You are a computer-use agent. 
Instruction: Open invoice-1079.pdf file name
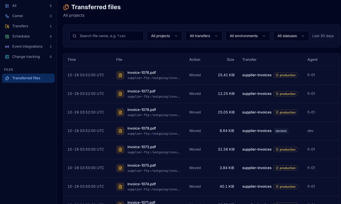tap(141, 128)
